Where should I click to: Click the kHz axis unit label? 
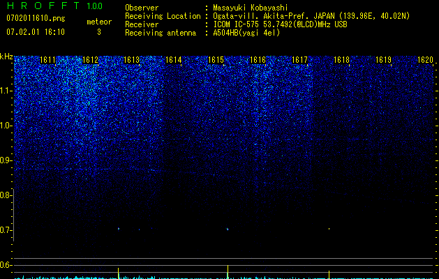coord(6,56)
